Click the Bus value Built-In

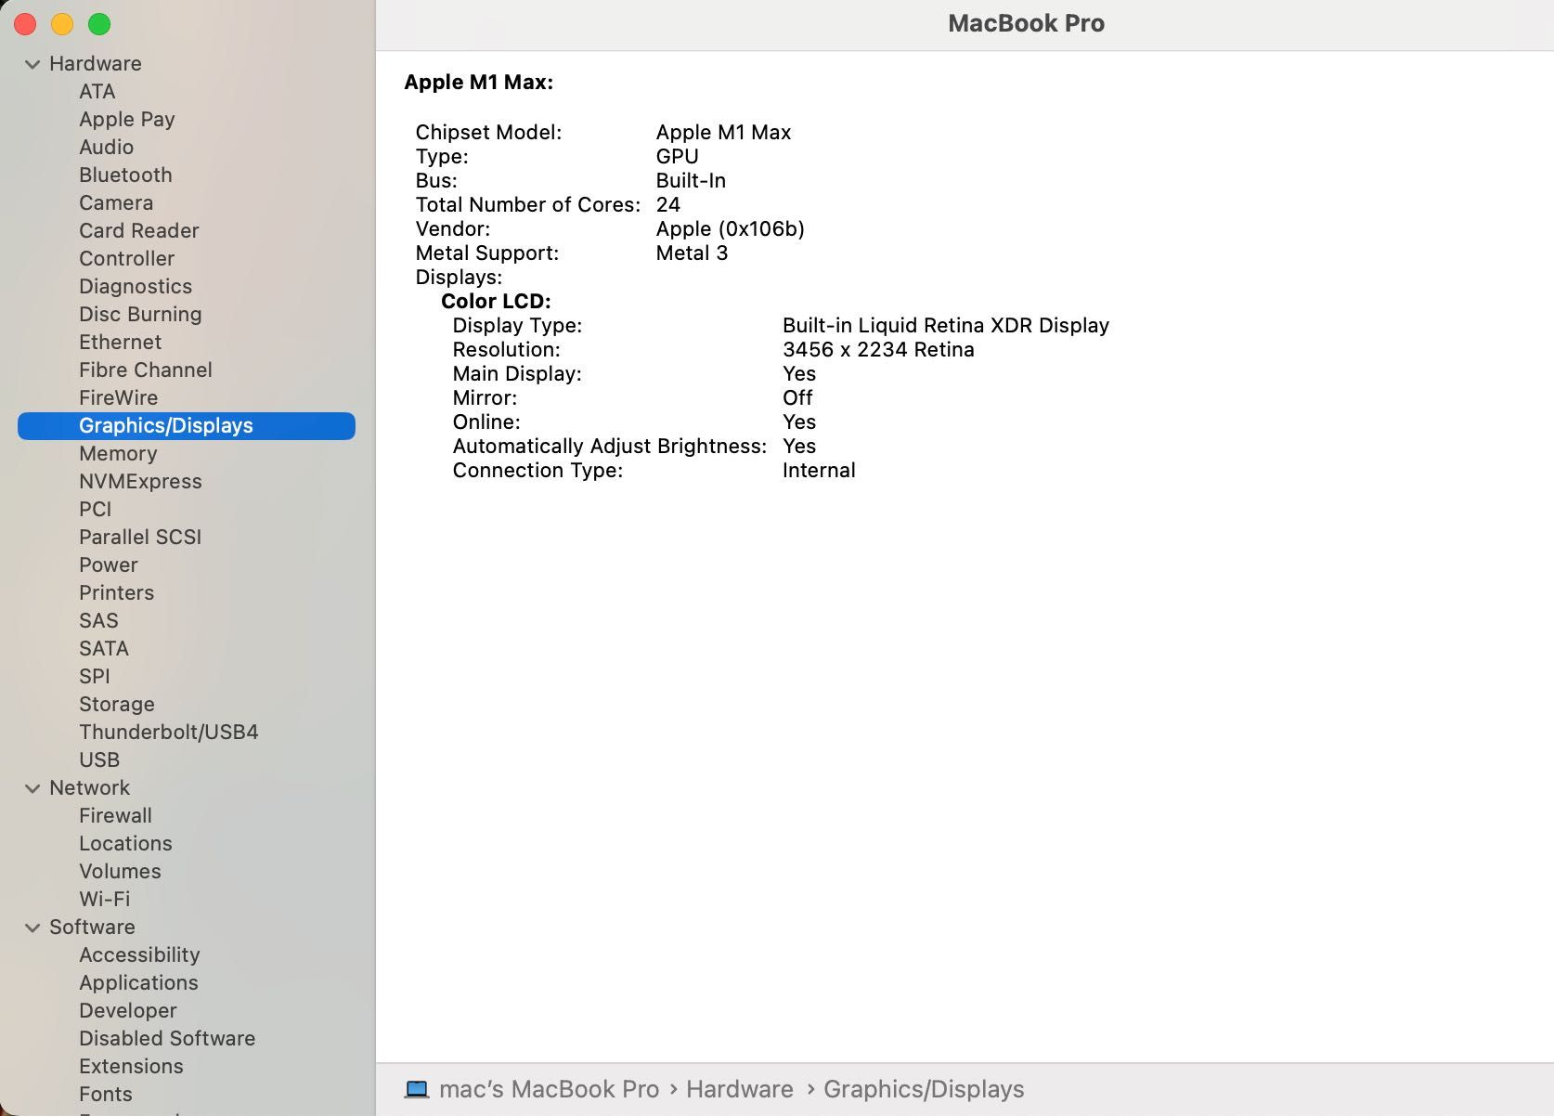[692, 180]
